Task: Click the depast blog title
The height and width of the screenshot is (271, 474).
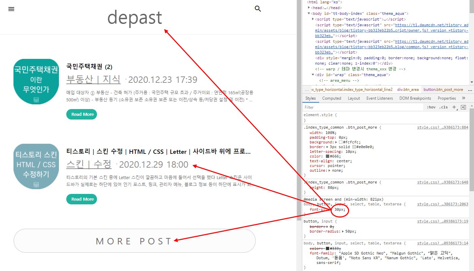Action: click(135, 17)
